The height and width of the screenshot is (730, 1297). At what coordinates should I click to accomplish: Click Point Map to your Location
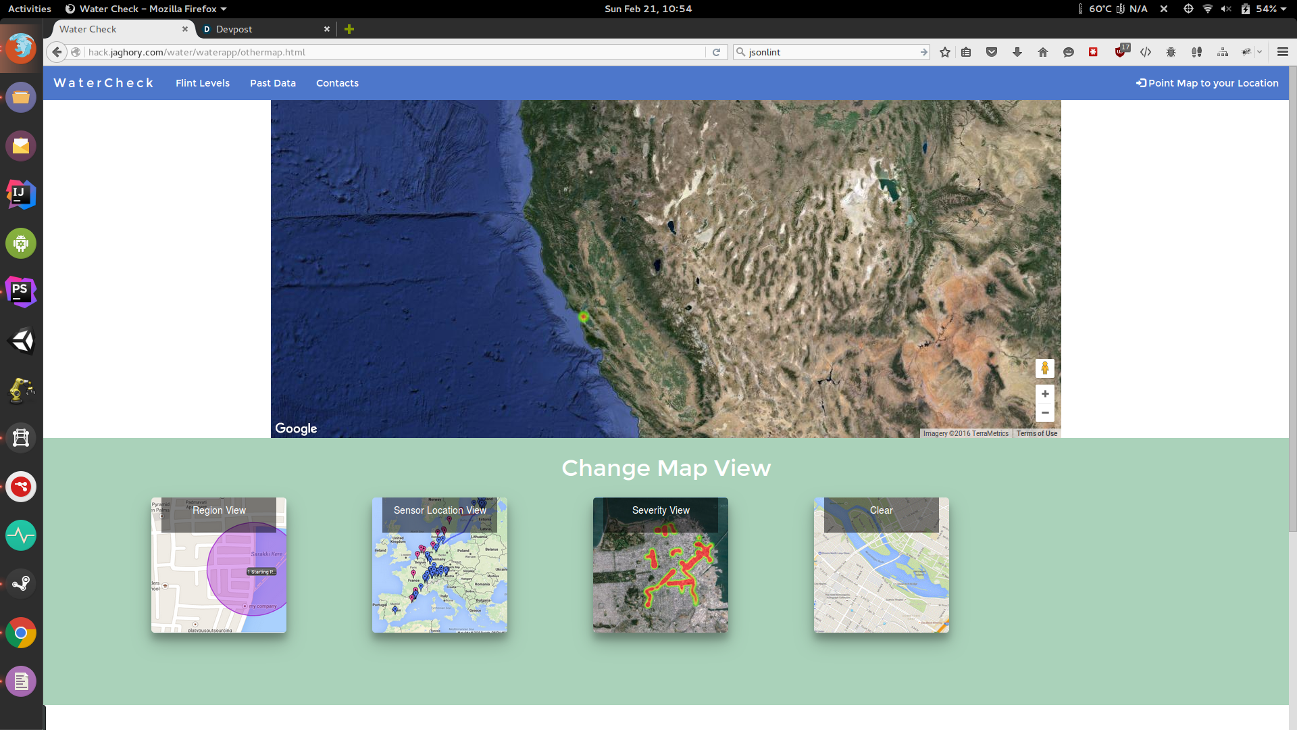1207,83
